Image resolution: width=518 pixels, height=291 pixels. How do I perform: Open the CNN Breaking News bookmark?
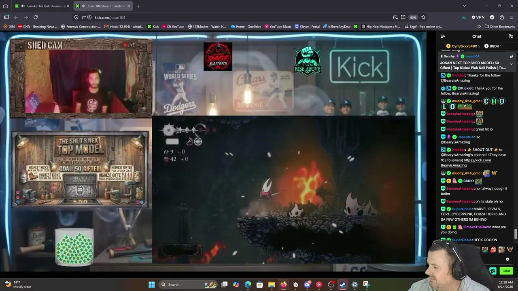pyautogui.click(x=38, y=27)
